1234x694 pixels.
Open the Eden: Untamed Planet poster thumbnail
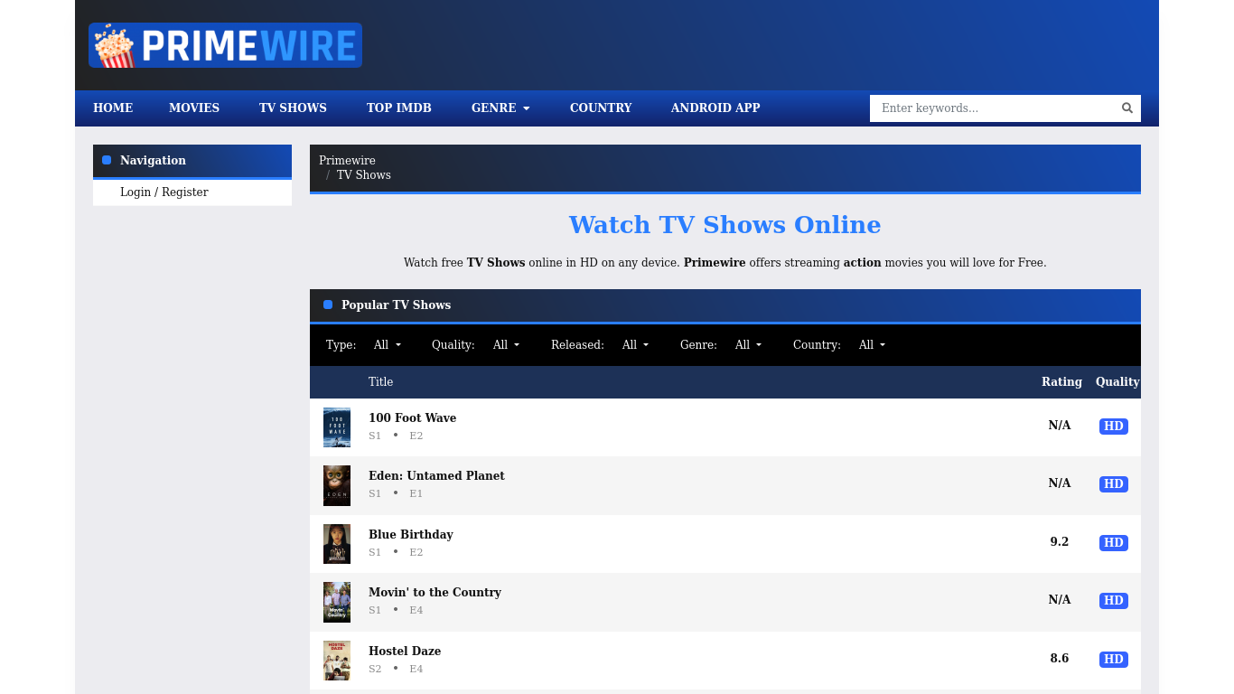337,485
